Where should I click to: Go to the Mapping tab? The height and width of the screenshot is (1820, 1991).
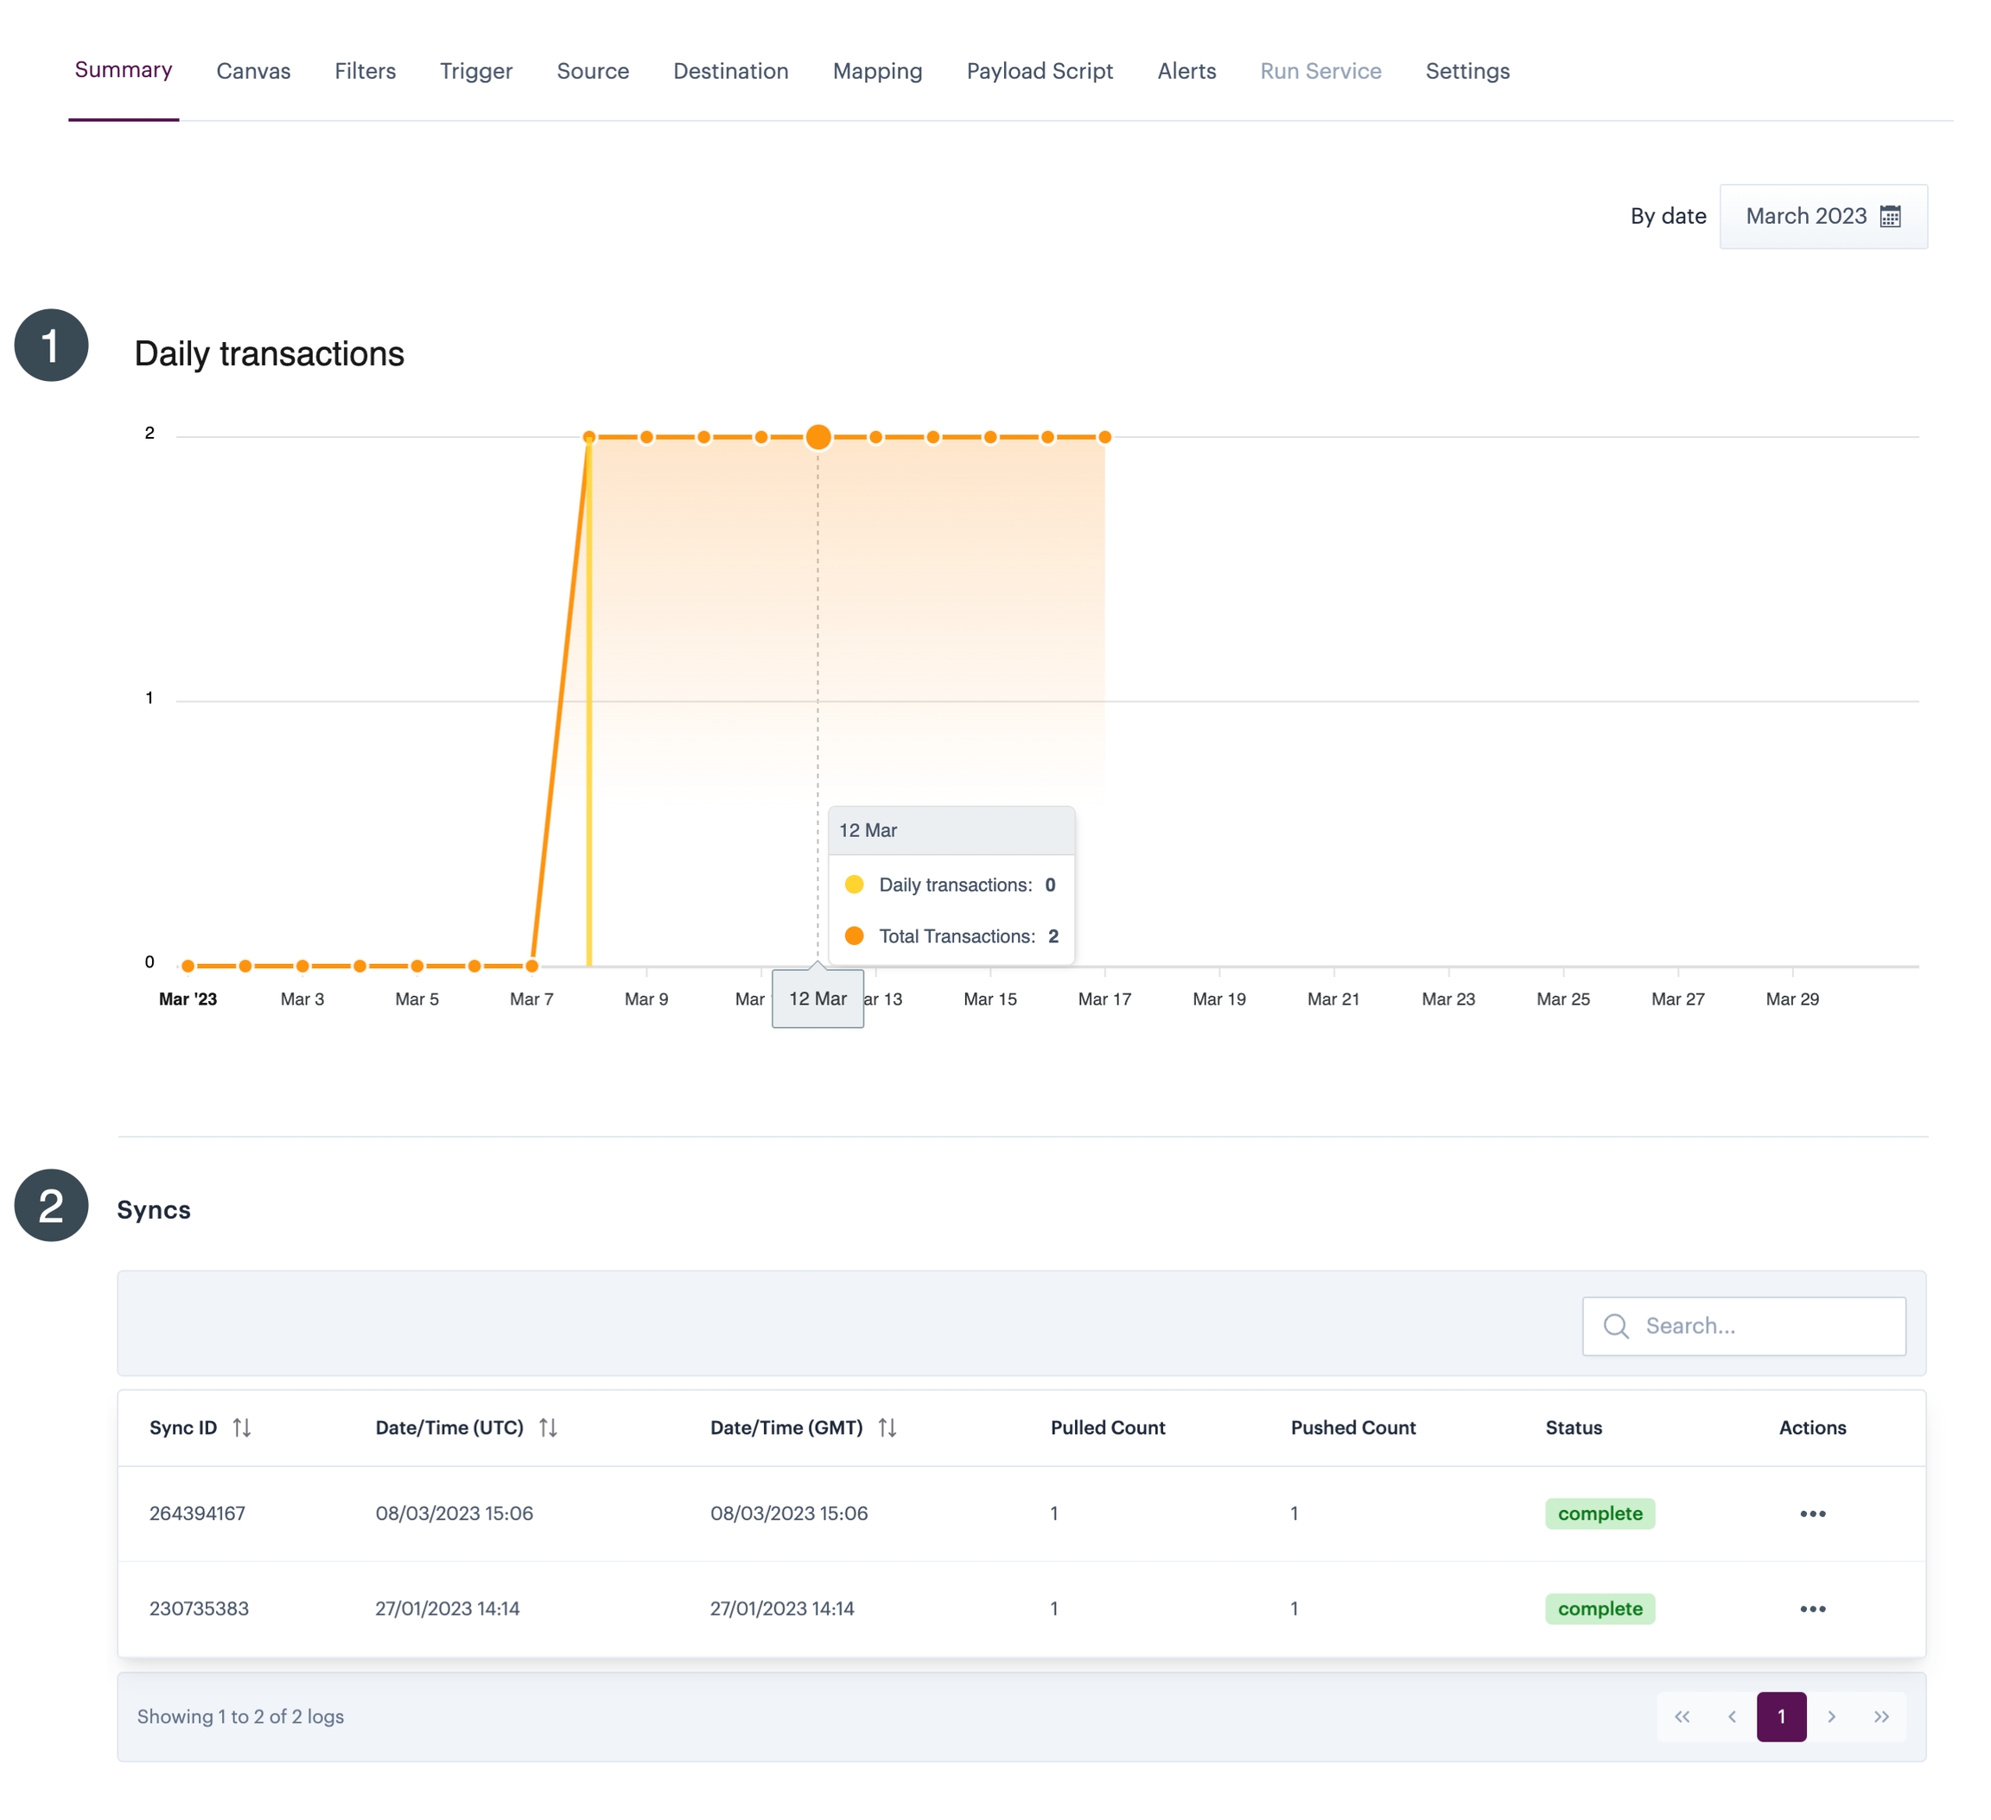pos(877,71)
